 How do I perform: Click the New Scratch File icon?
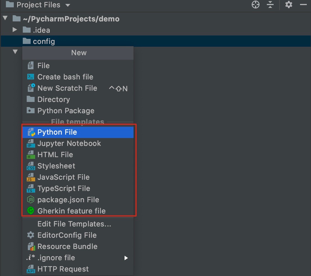(31, 88)
